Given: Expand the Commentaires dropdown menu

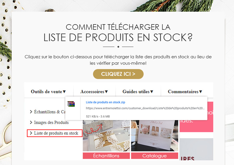Looking at the screenshot, I should (x=185, y=92).
